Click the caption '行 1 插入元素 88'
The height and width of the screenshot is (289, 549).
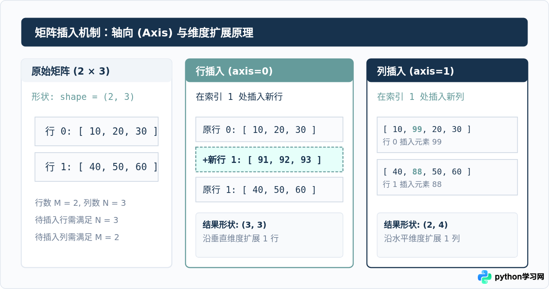click(x=412, y=184)
